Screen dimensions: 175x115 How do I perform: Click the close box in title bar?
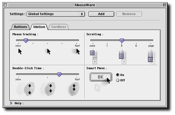(5, 5)
